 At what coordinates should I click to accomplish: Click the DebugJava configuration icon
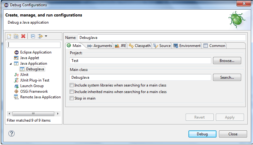[22, 69]
